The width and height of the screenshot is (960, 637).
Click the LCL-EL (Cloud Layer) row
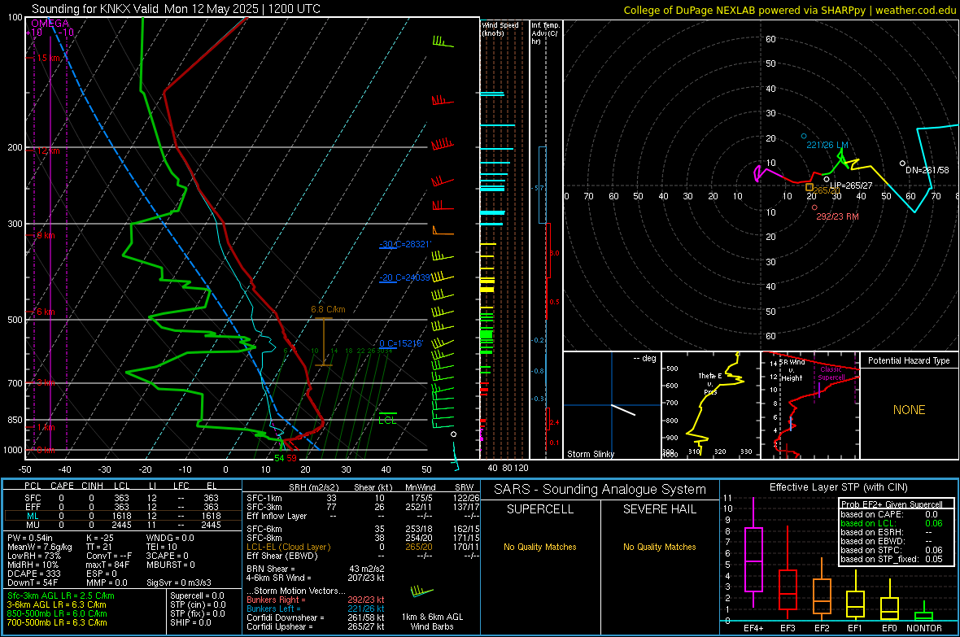click(x=363, y=547)
